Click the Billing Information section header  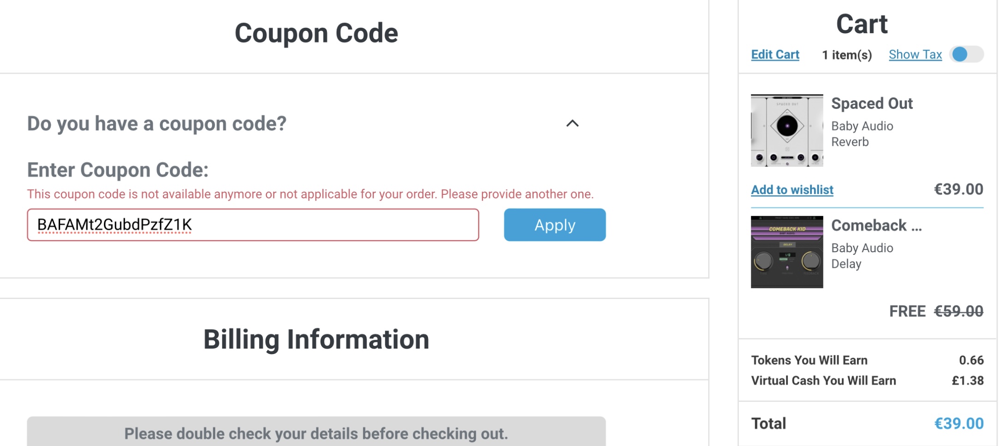click(x=316, y=339)
